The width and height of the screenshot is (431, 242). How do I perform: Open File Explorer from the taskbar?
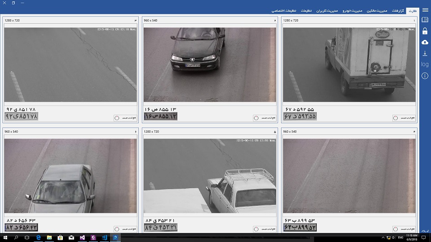coord(49,238)
